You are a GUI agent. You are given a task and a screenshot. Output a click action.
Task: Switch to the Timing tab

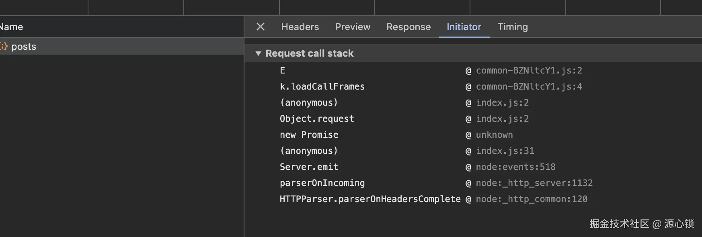(x=513, y=27)
